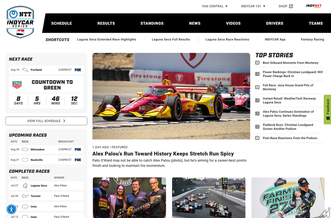Expand the INDYCAR 101 dropdown
The width and height of the screenshot is (331, 218).
click(x=253, y=6)
